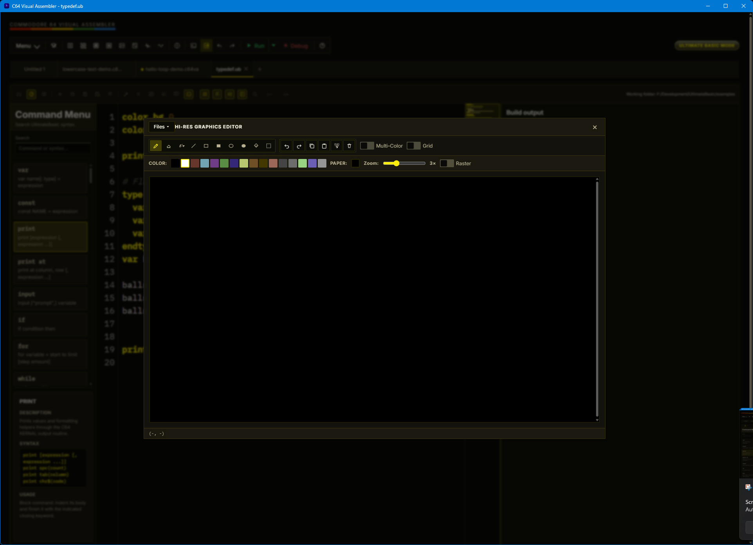Close the Hi-Res Graphics Editor dialog
This screenshot has height=545, width=753.
pyautogui.click(x=594, y=127)
